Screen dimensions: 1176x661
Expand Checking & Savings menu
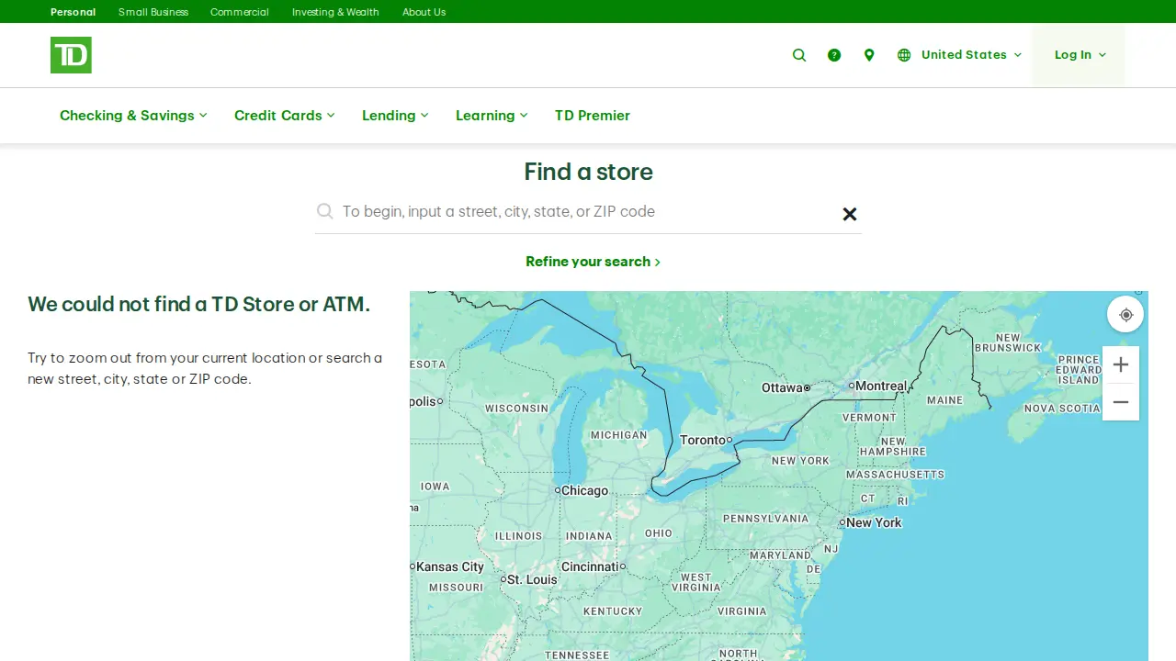click(133, 116)
